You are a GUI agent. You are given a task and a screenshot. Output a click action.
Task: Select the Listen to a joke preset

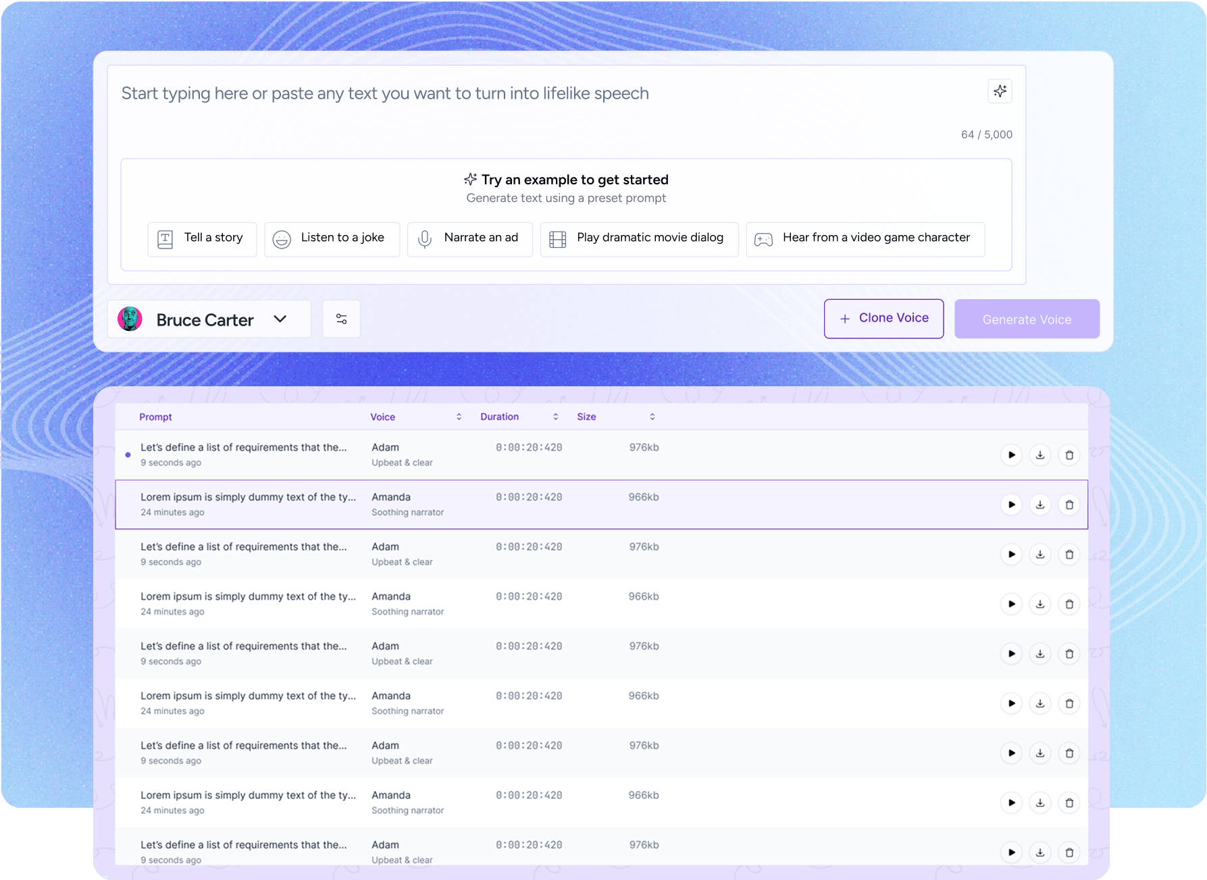pos(332,238)
